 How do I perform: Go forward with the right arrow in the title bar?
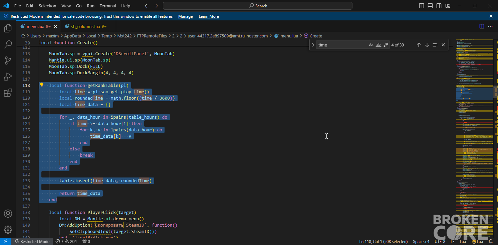pyautogui.click(x=156, y=6)
